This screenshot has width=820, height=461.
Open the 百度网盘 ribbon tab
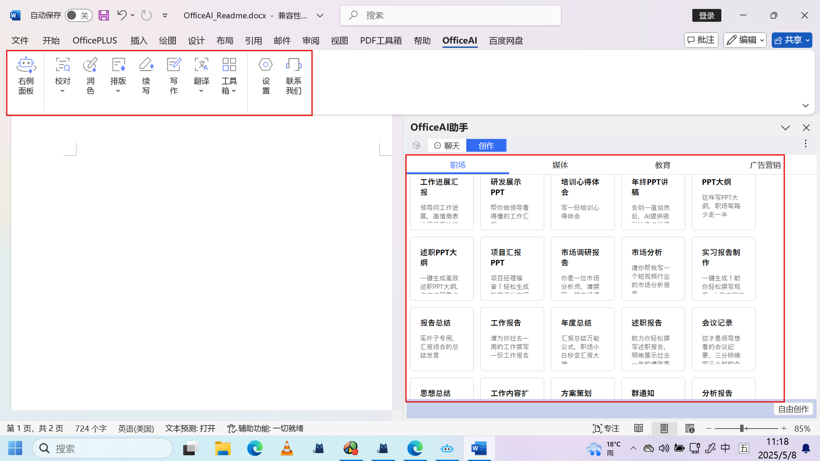(506, 41)
